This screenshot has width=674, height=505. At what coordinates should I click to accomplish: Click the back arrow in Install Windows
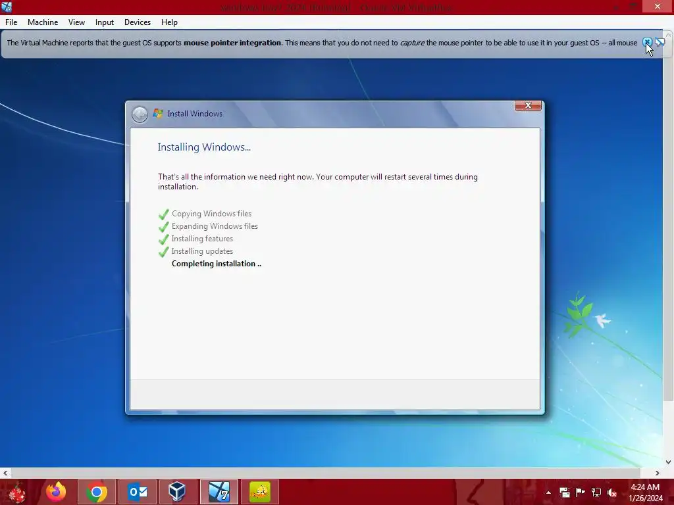point(140,114)
